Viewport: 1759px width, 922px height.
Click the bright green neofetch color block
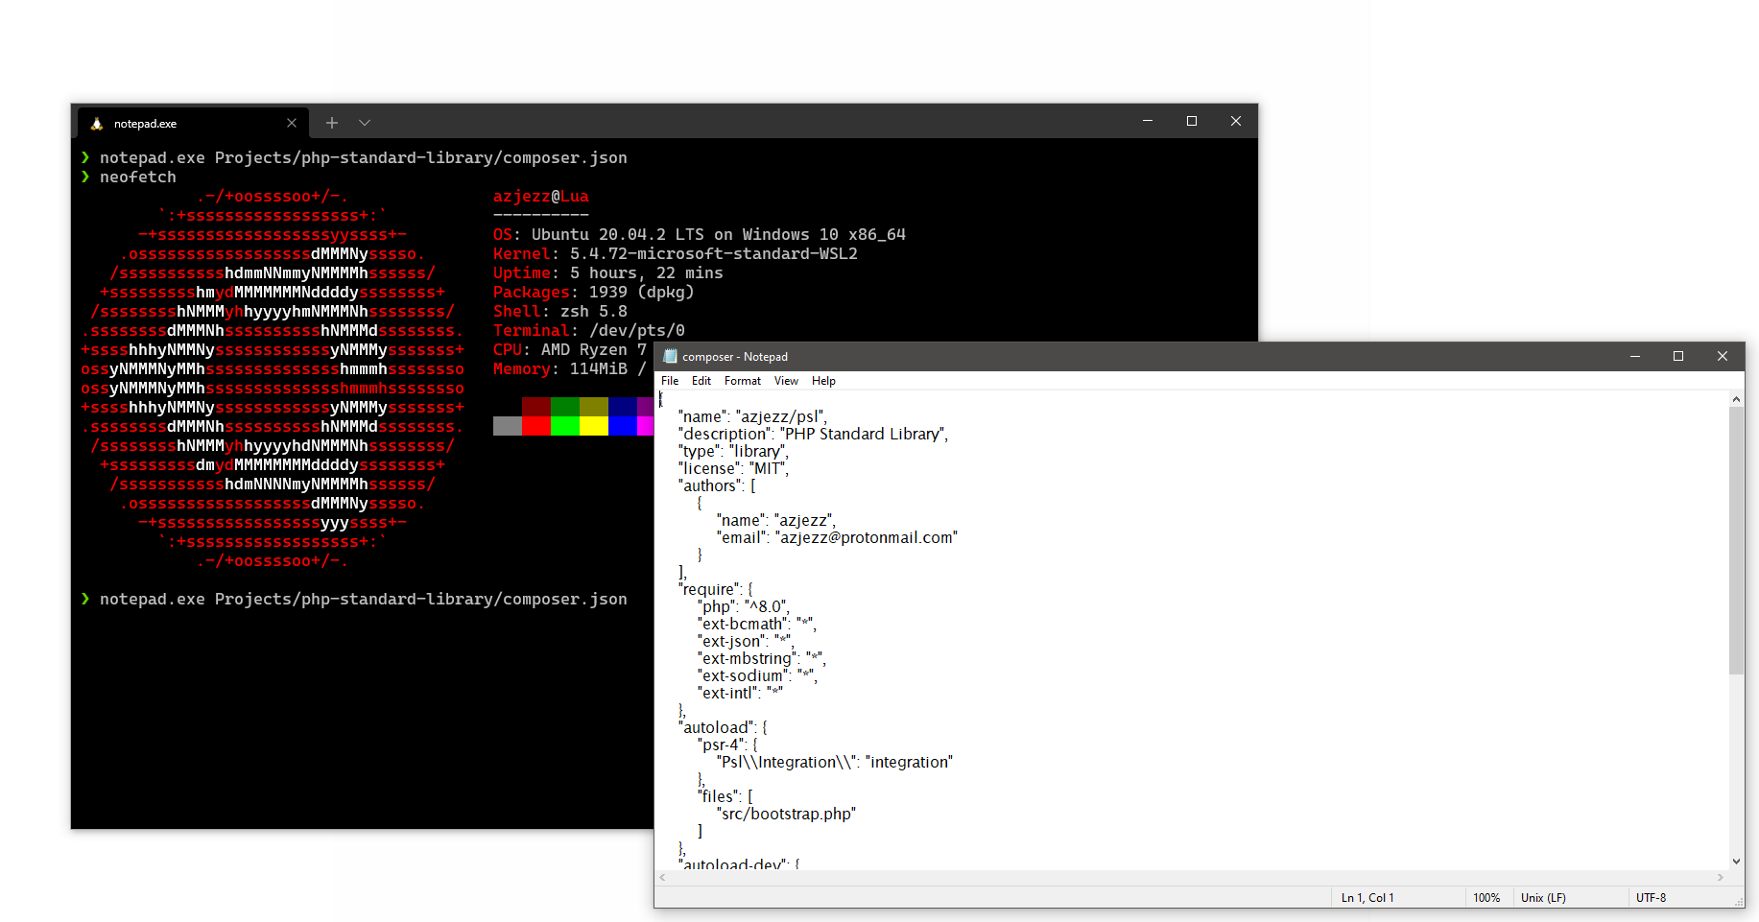(x=565, y=426)
